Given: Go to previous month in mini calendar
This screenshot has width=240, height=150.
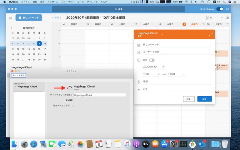Looking at the screenshot, I should [11, 28].
